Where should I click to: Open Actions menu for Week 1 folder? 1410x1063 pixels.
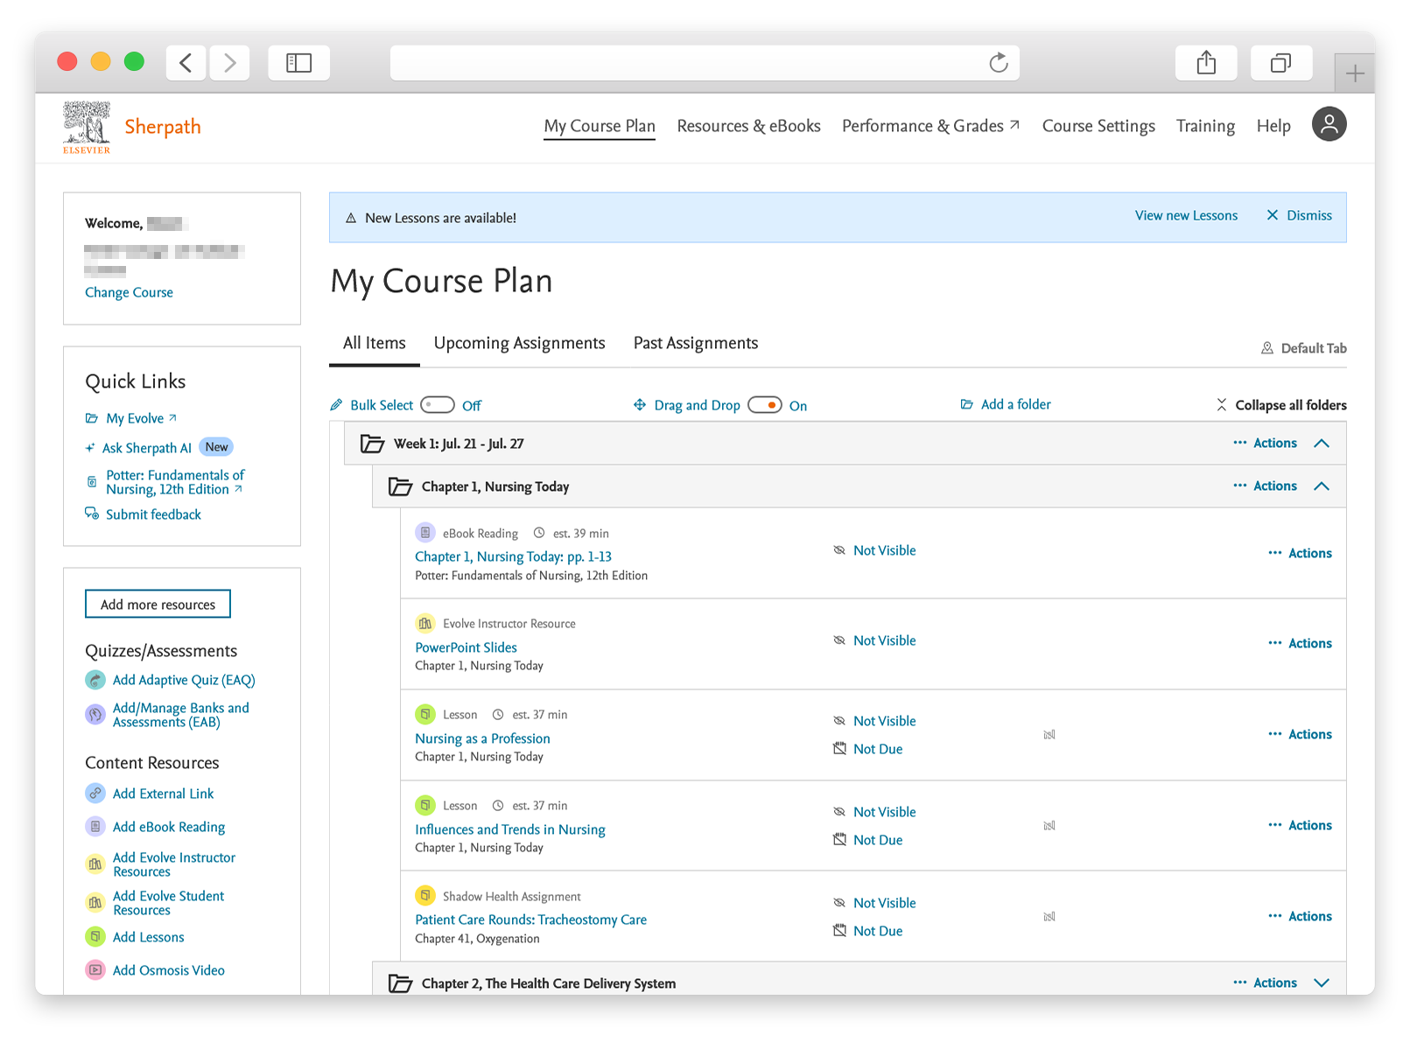(1265, 444)
